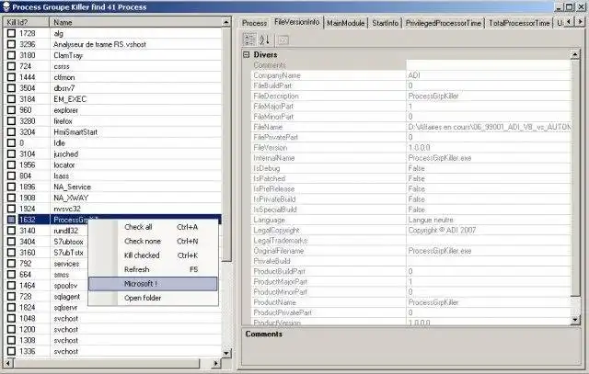The image size is (589, 374).
Task: Choose Check all from context menu
Action: click(153, 227)
